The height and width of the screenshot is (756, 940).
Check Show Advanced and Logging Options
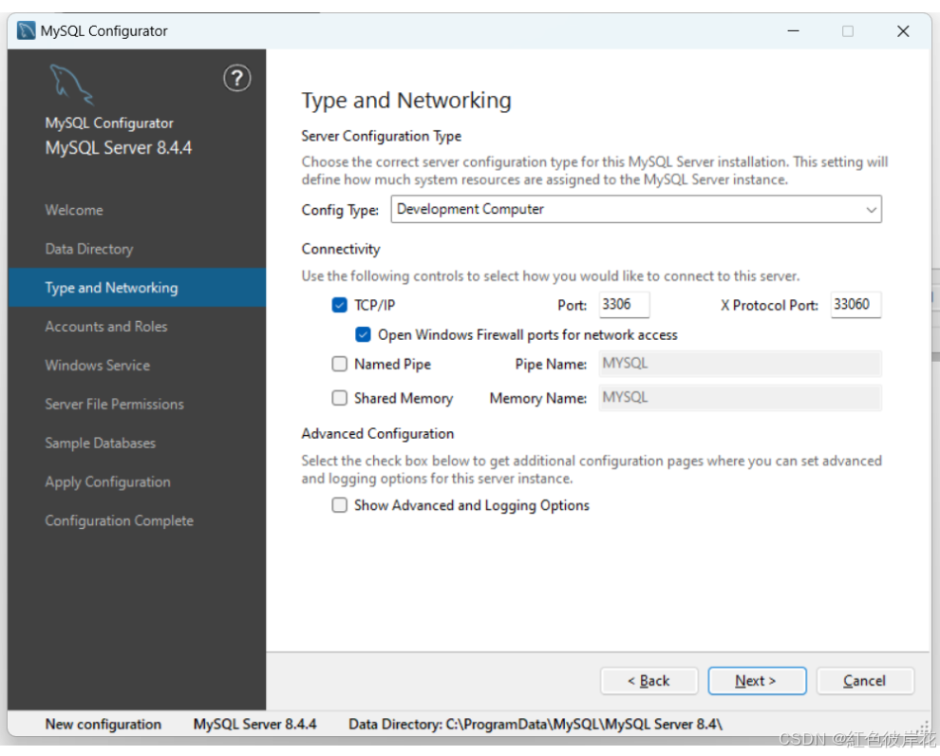(x=339, y=505)
